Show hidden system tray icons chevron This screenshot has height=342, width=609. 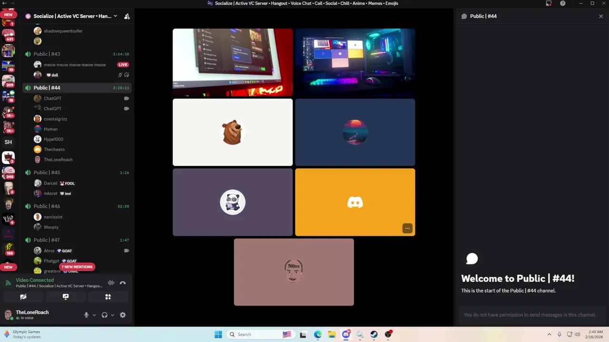(549, 334)
